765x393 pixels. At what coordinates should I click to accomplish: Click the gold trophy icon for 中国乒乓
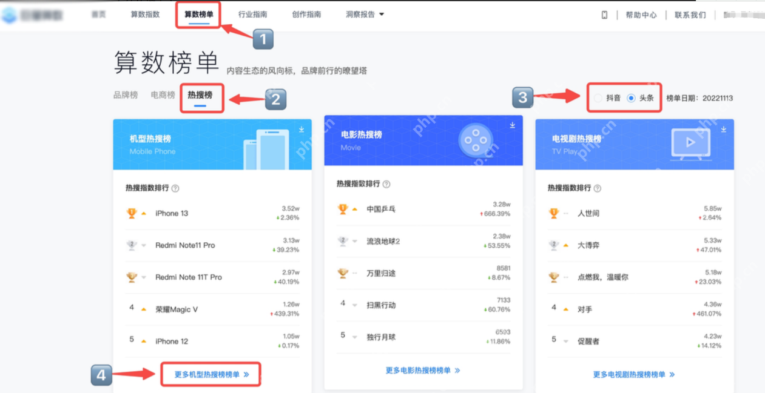point(343,209)
